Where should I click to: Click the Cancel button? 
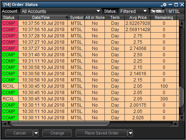[x=19, y=133]
